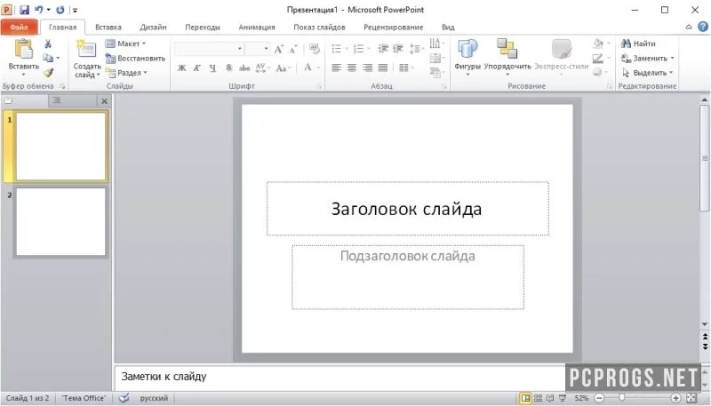This screenshot has height=406, width=711.
Task: Cut the selection with scissors icon
Action: [48, 44]
